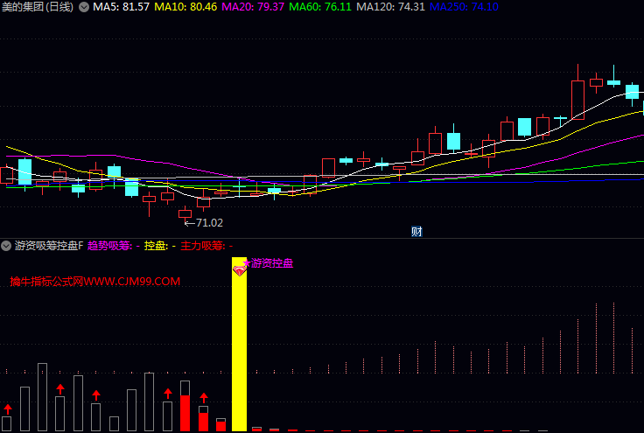Open the main chart indicator dropdown arrow
This screenshot has height=433, width=644.
point(84,7)
